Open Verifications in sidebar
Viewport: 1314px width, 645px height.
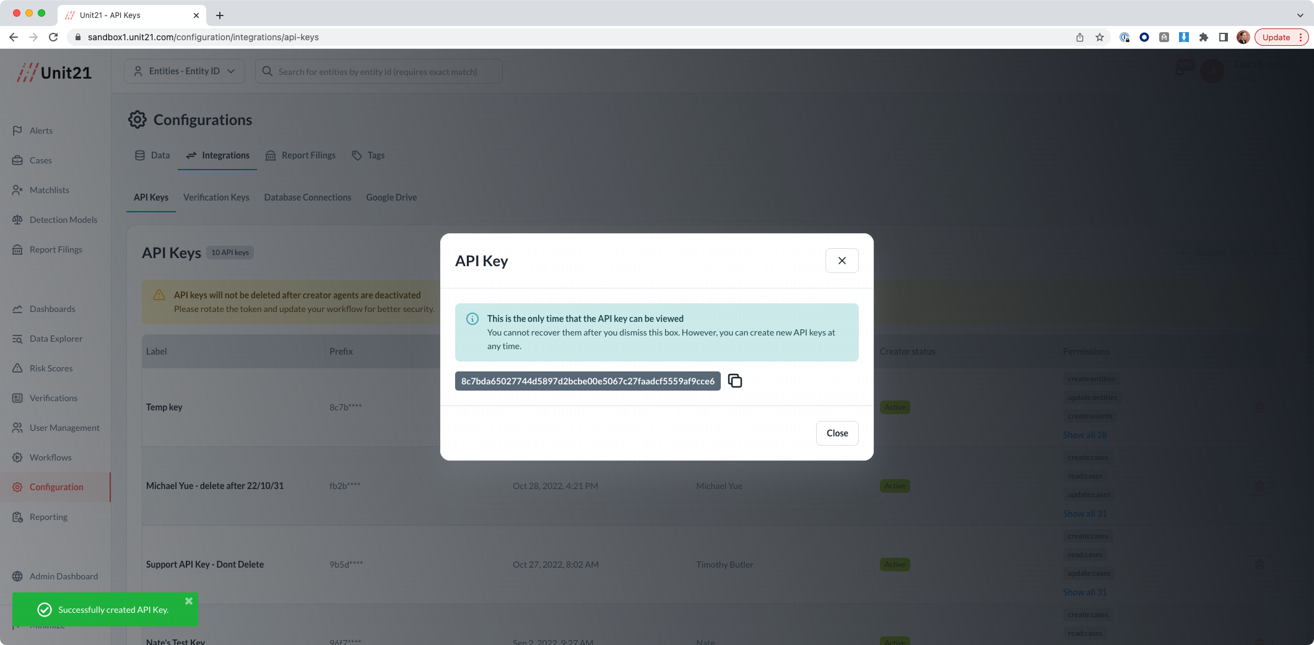(x=53, y=398)
